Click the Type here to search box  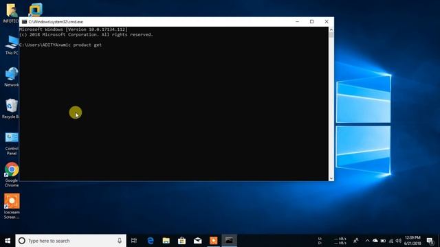[x=71, y=241]
